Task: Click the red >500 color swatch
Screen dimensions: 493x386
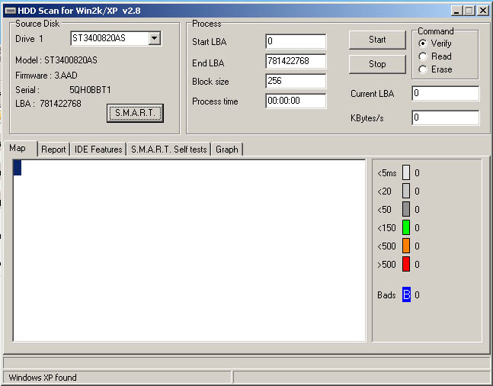Action: (x=406, y=264)
